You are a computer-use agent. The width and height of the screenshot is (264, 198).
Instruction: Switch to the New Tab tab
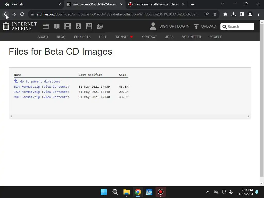tap(32, 4)
